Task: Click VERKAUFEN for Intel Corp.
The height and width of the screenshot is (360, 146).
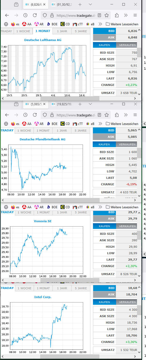Action: pyautogui.click(x=126, y=302)
